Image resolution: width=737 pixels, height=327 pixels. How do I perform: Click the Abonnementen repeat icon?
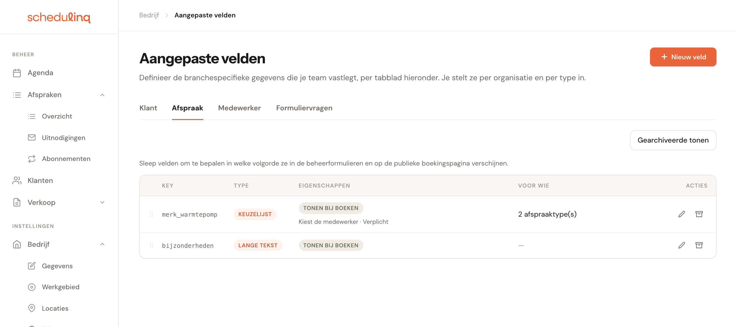point(32,158)
